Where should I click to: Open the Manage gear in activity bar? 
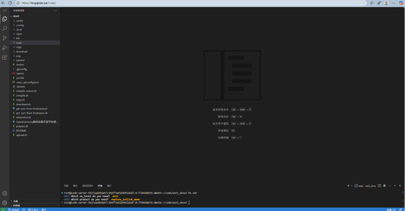[x=4, y=203]
